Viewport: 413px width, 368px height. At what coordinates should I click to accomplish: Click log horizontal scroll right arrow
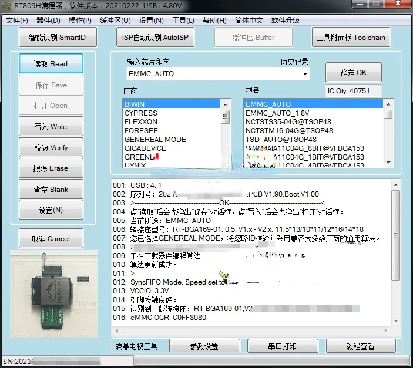[x=386, y=330]
